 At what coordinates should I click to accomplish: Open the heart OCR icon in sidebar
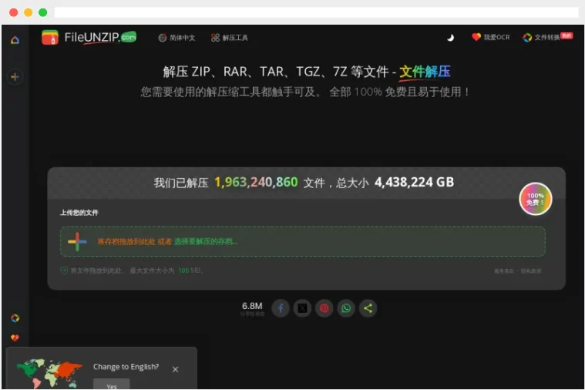click(15, 338)
